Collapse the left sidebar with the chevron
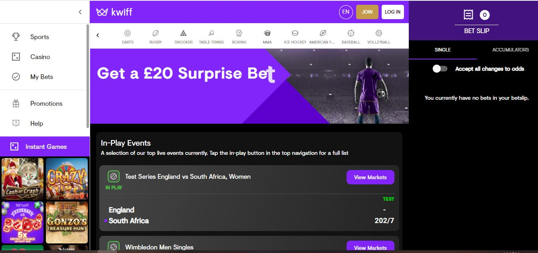The height and width of the screenshot is (253, 538). pyautogui.click(x=80, y=12)
